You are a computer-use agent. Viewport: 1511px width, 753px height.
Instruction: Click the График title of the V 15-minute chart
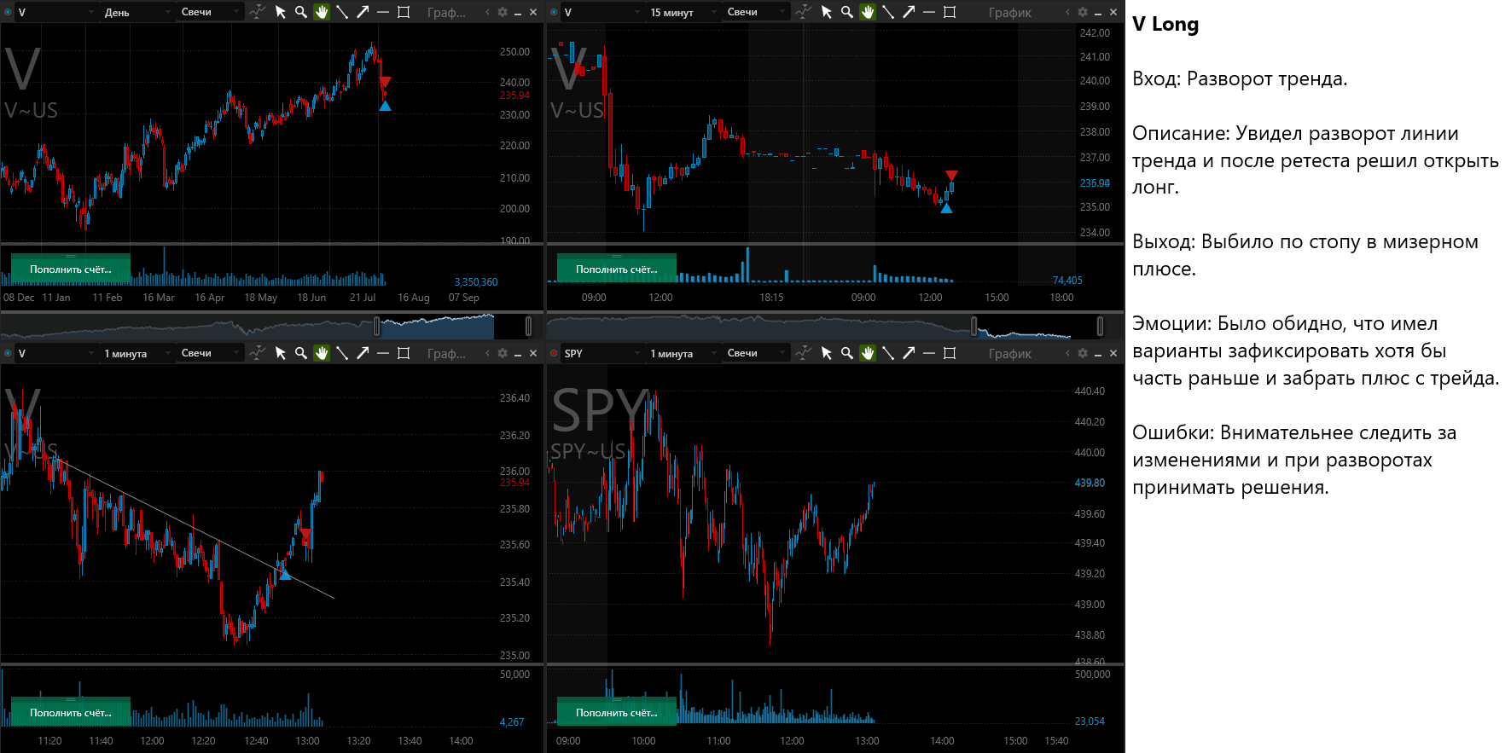point(1010,12)
